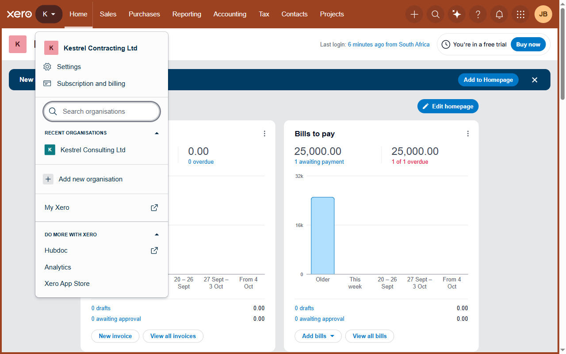This screenshot has height=354, width=566.
Task: Open the Sales menu
Action: 108,14
